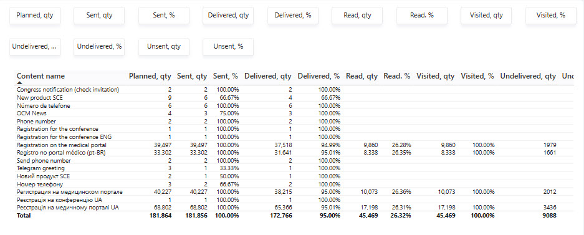Toggle the Planned, qty slicer button

pos(35,15)
